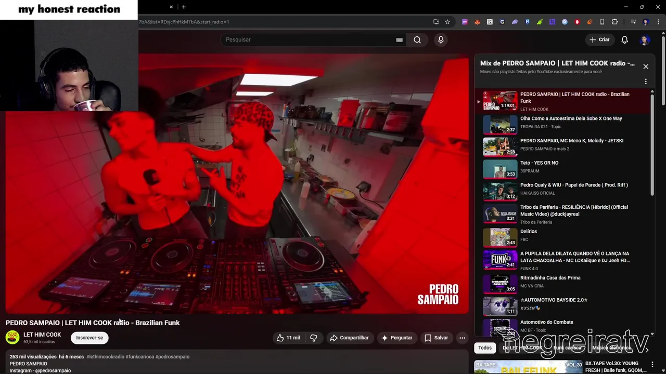The width and height of the screenshot is (666, 374).
Task: Subscribe with the Inscrever-se button
Action: (x=89, y=338)
